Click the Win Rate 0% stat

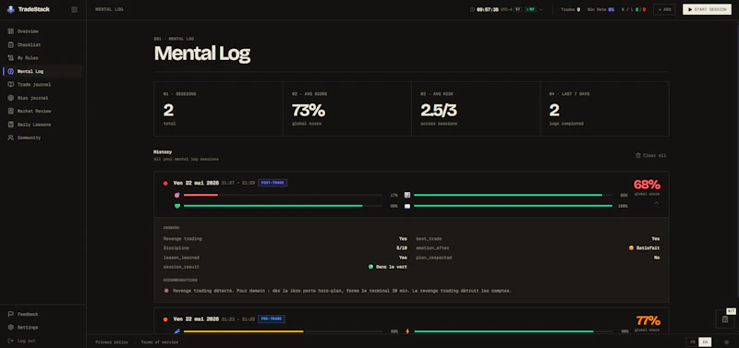tap(600, 9)
